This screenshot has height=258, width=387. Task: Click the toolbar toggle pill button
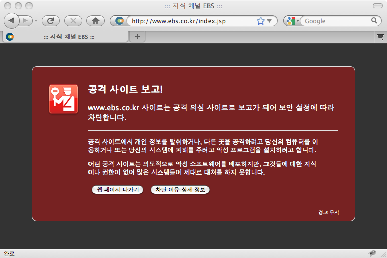pyautogui.click(x=378, y=6)
